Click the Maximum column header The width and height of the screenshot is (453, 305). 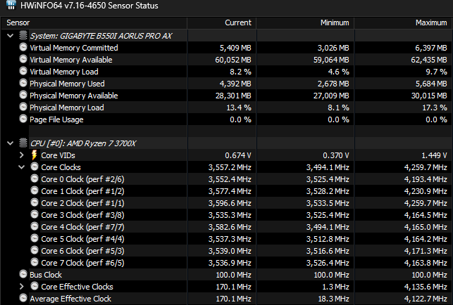(x=403, y=22)
